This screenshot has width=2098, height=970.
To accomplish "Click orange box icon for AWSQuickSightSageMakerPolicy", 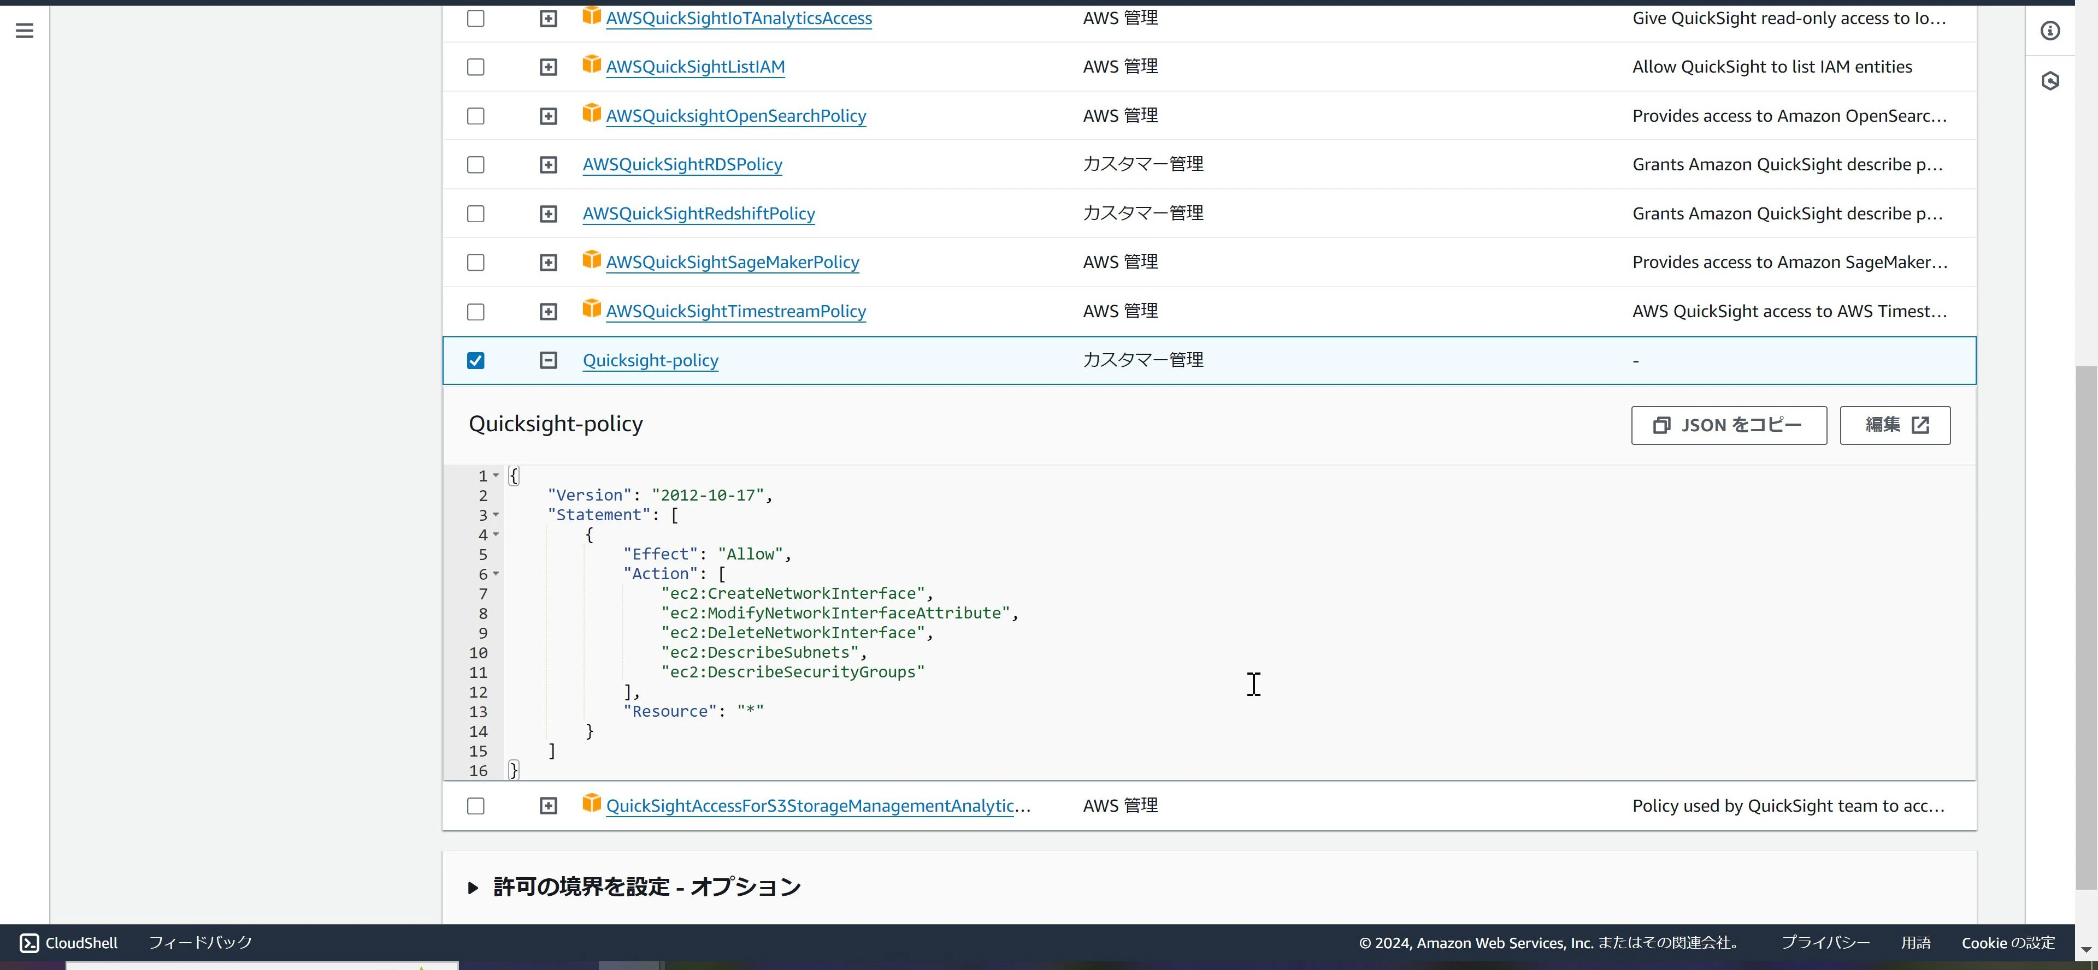I will pos(591,260).
